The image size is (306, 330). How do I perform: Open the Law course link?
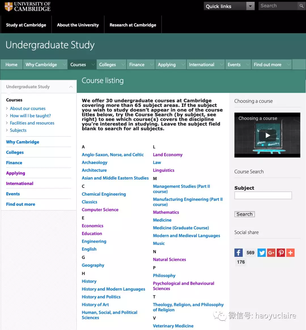click(x=157, y=162)
